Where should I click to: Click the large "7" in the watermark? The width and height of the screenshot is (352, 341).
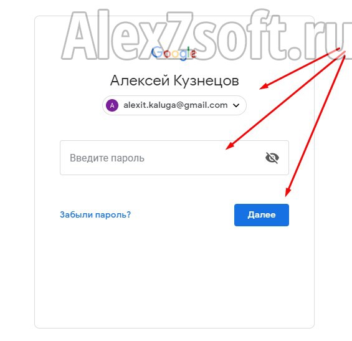click(179, 35)
